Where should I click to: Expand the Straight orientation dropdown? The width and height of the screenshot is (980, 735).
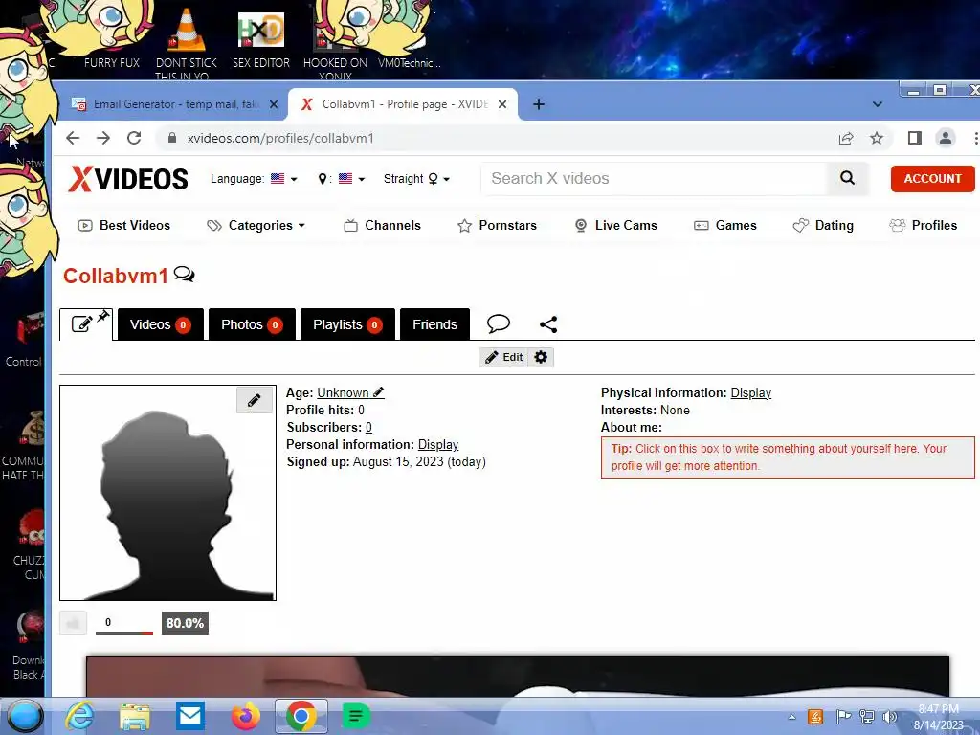click(x=416, y=179)
